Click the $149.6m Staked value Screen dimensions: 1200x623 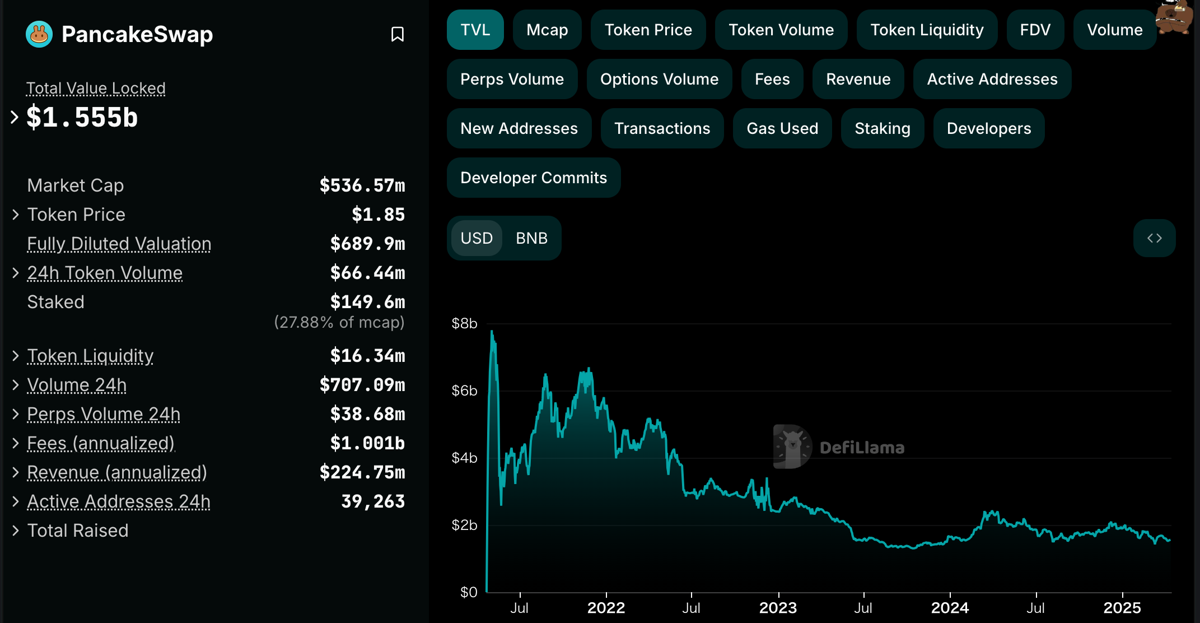(x=367, y=302)
